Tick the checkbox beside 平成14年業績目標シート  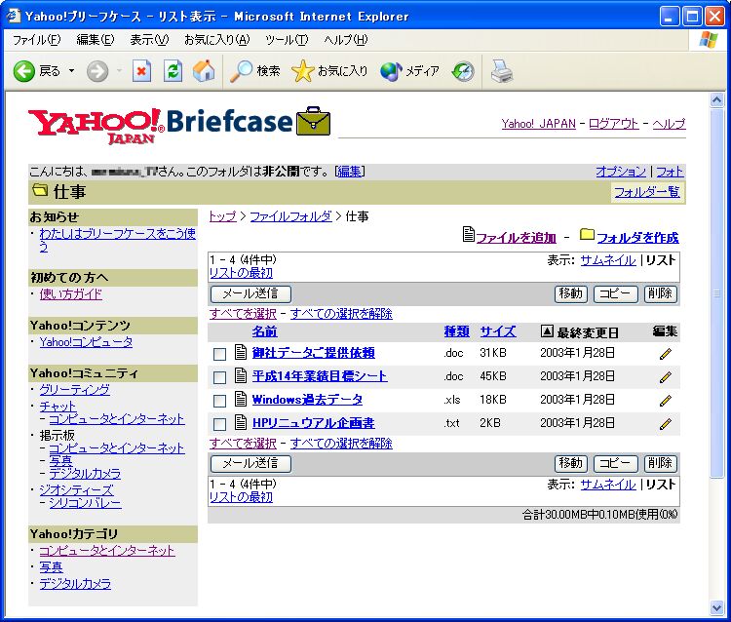[219, 377]
